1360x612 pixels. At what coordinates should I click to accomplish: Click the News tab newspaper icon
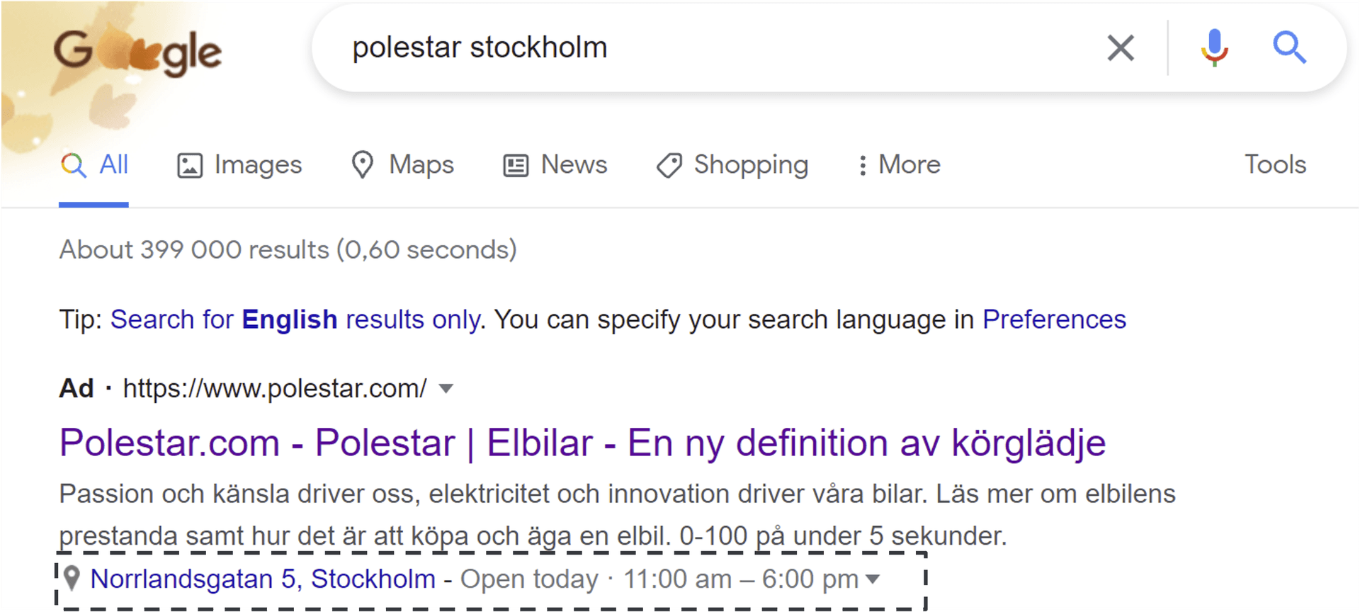pos(516,165)
